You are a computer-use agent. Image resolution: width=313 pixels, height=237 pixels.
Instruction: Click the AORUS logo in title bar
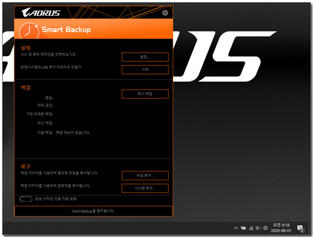click(x=41, y=13)
